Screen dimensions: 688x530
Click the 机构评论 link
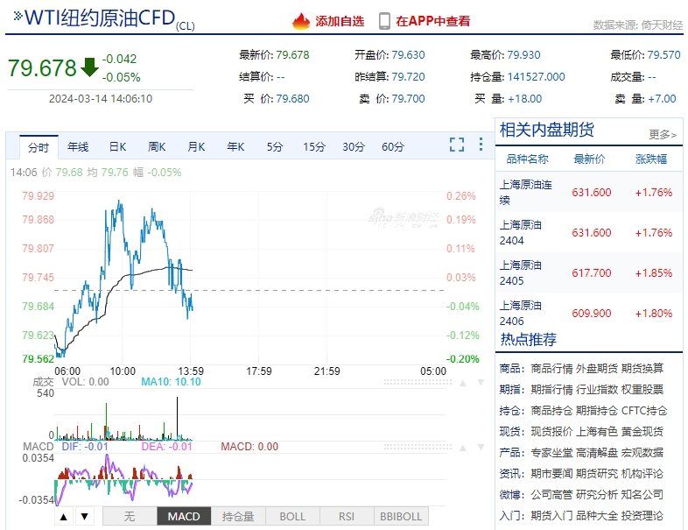(642, 473)
